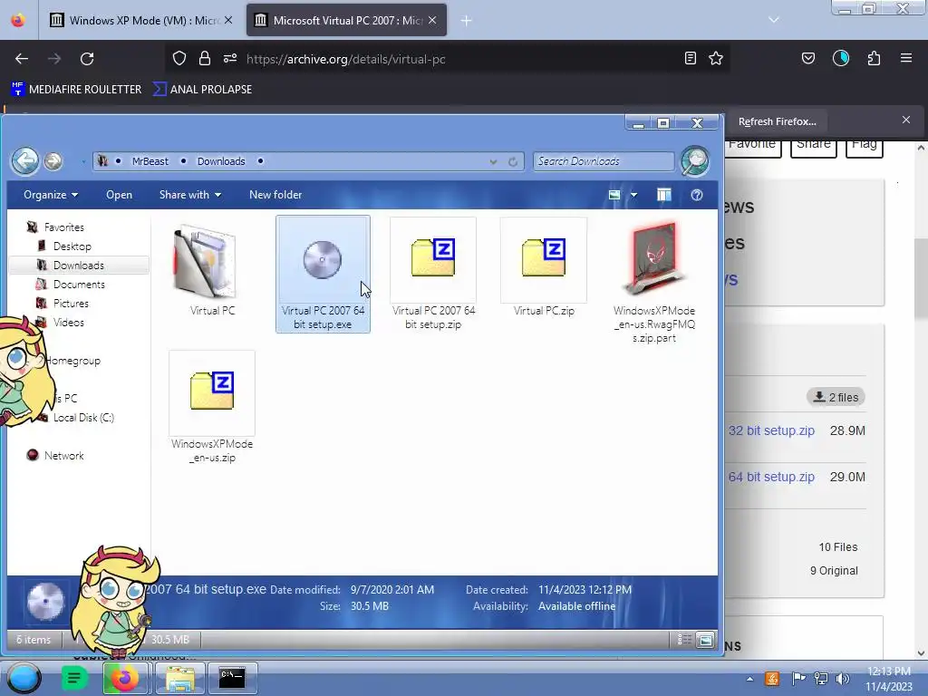Open the Organize dropdown menu
Screen dimensions: 928x696
[51, 195]
